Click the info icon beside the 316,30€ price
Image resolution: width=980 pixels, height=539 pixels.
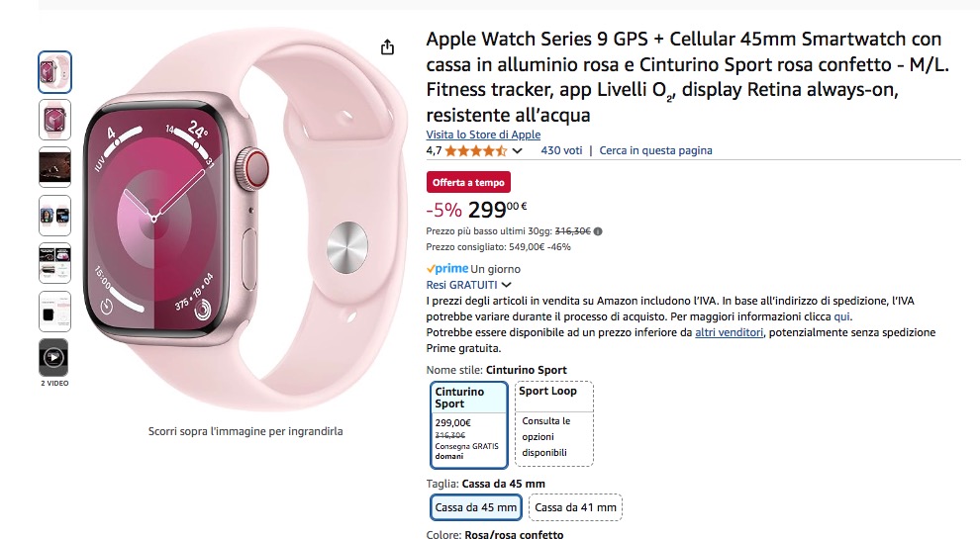[597, 231]
